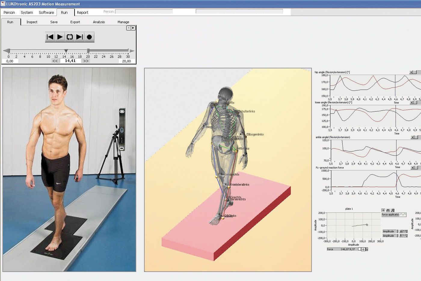Toggle Y-axis autoscale lock button
The image size is (421, 281).
[401, 236]
